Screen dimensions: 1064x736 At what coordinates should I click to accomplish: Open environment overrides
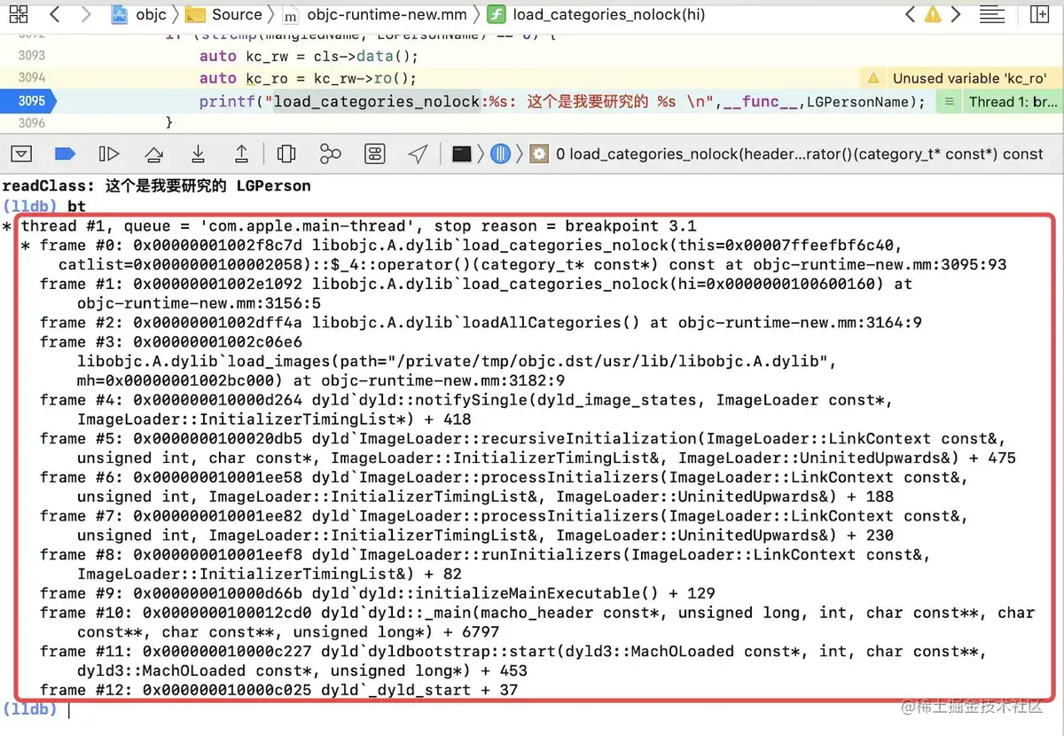point(375,154)
